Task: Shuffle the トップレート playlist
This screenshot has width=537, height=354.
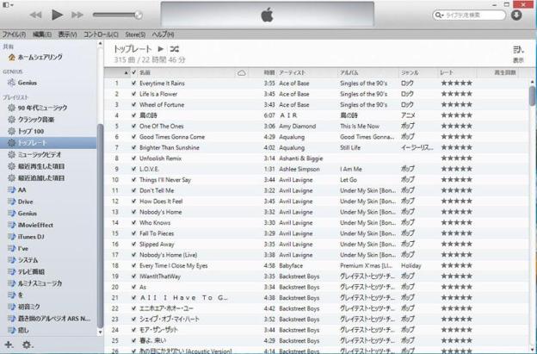Action: tap(175, 49)
